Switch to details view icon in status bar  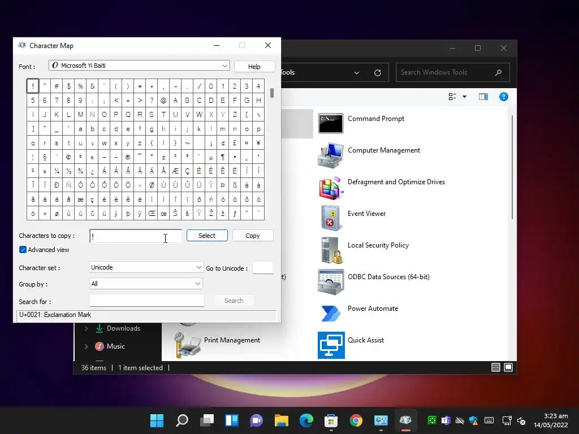point(495,367)
